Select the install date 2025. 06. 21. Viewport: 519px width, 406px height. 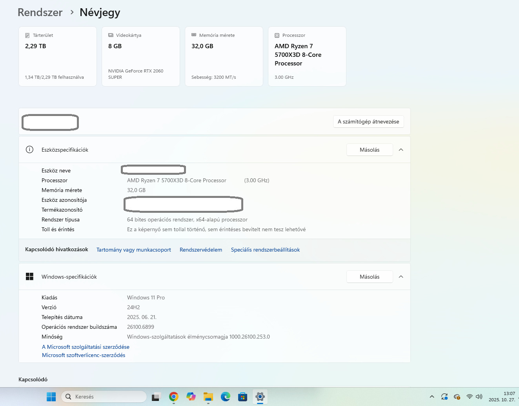click(x=142, y=317)
